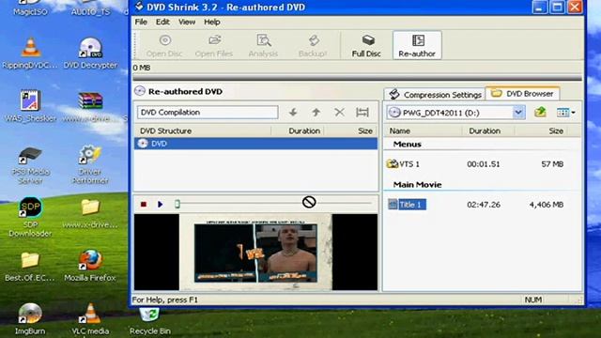
Task: Open Driver Performer desktop icon
Action: pos(90,164)
